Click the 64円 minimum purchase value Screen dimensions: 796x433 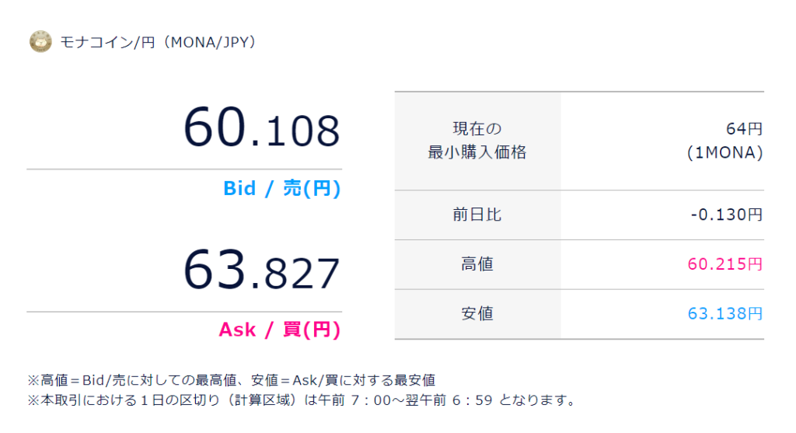[x=744, y=128]
